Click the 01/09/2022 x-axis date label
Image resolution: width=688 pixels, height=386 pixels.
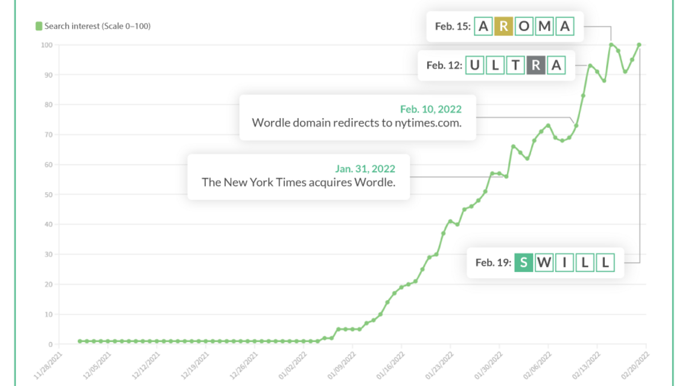pyautogui.click(x=342, y=366)
